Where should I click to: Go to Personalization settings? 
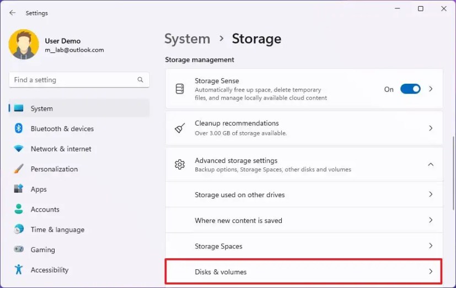(x=79, y=169)
